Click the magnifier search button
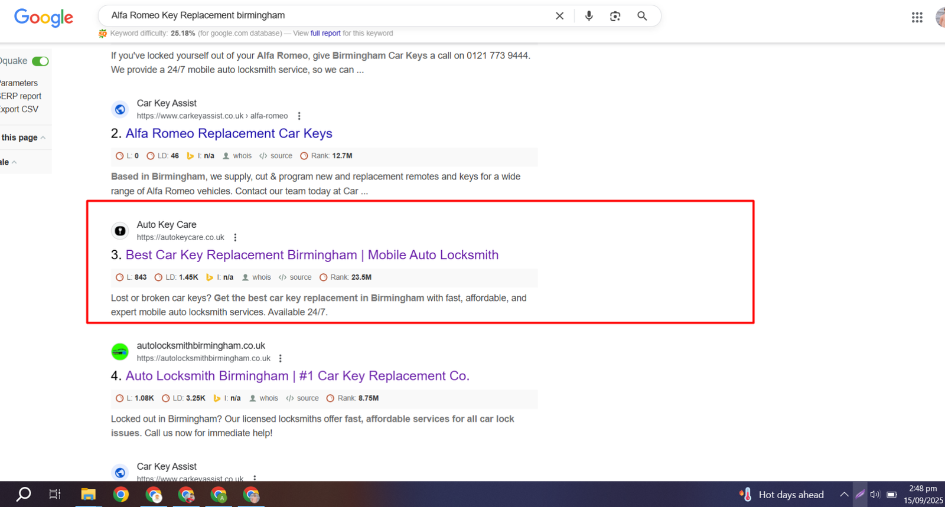The width and height of the screenshot is (945, 507). pyautogui.click(x=642, y=16)
